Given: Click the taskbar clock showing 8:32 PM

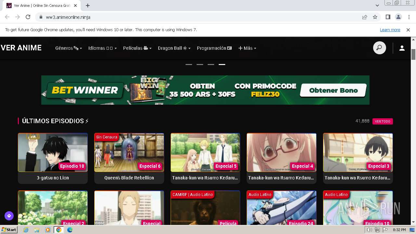Looking at the screenshot, I should pyautogui.click(x=399, y=230).
